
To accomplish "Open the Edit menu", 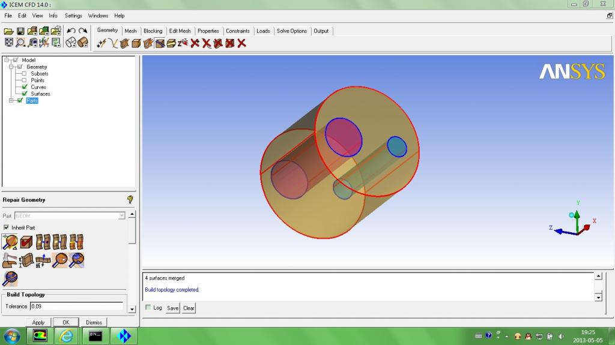I will tap(22, 16).
